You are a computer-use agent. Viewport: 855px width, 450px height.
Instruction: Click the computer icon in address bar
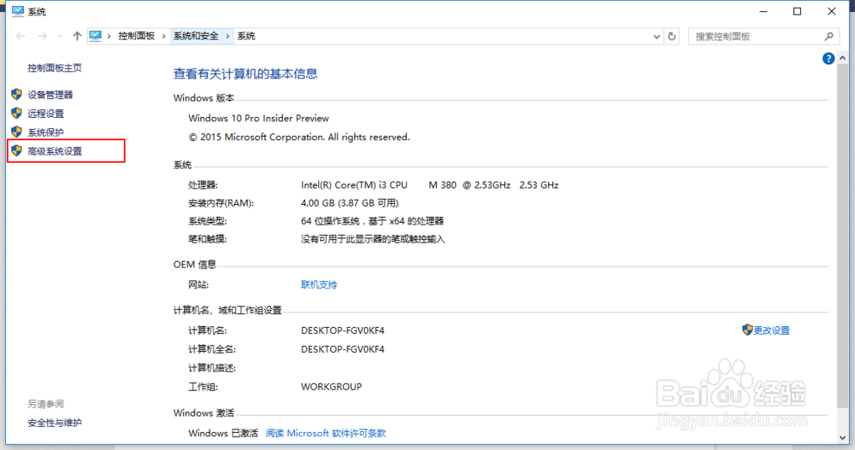[x=96, y=36]
